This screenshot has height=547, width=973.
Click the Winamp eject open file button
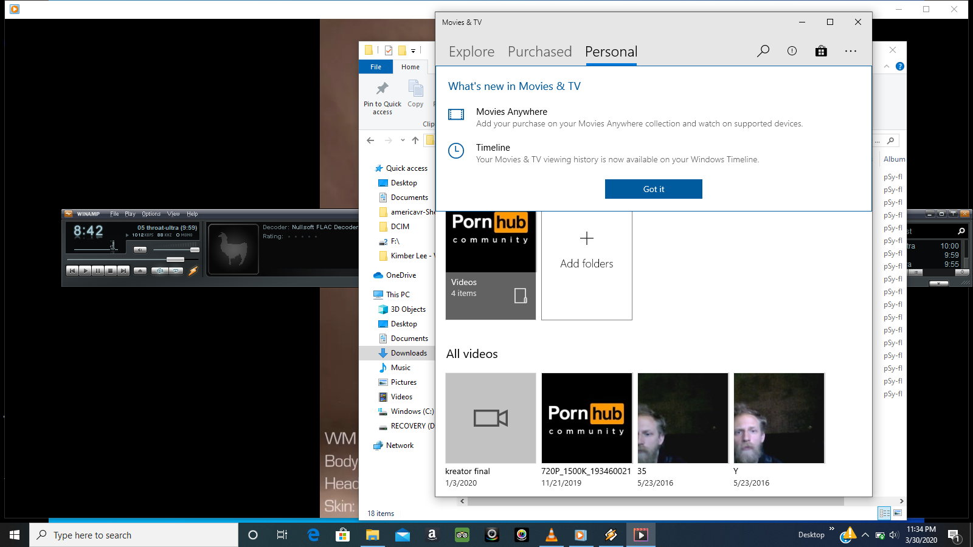point(140,270)
